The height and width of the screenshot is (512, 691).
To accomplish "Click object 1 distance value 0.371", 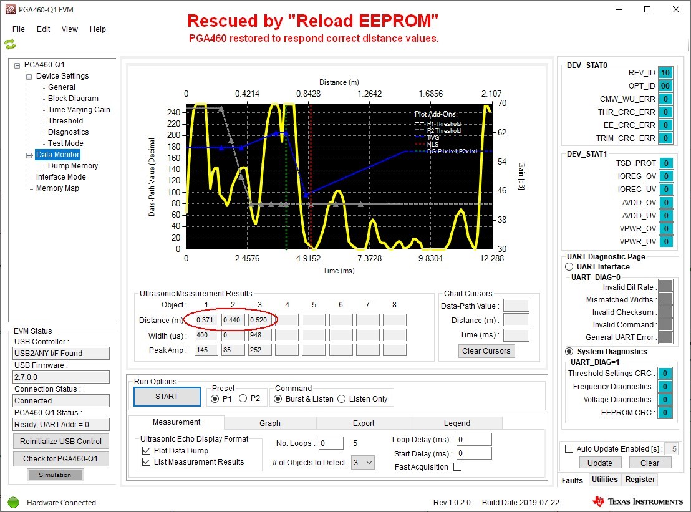I will point(206,320).
